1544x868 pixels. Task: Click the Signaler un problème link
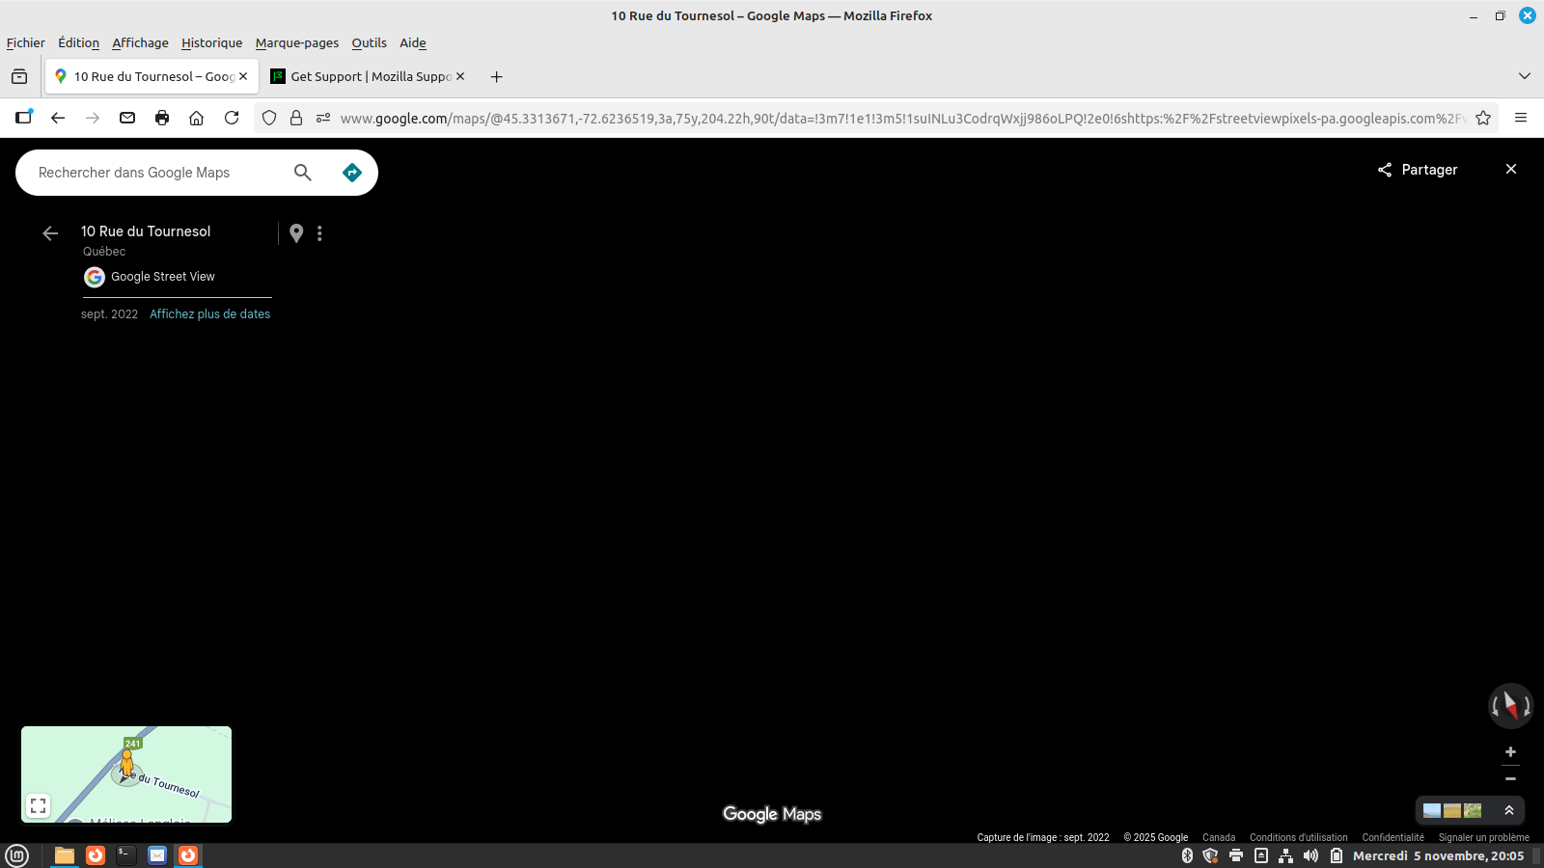(x=1484, y=838)
